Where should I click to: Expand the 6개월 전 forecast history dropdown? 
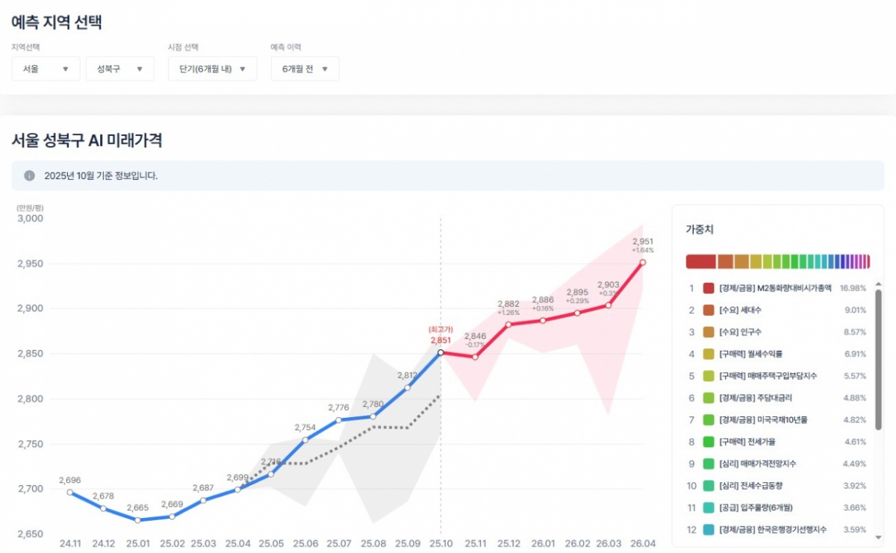coord(305,69)
